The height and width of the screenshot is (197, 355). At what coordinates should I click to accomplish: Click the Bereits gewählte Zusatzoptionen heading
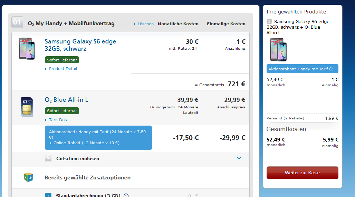tap(88, 178)
